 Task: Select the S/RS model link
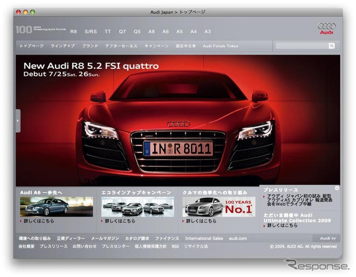[x=91, y=32]
